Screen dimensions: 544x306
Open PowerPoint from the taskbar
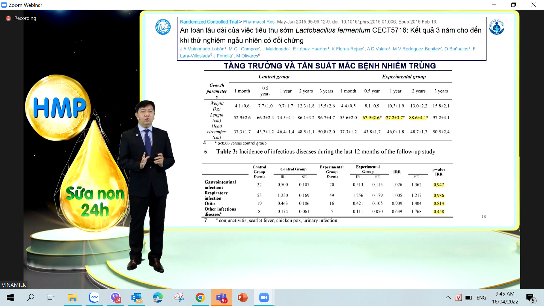(x=243, y=297)
